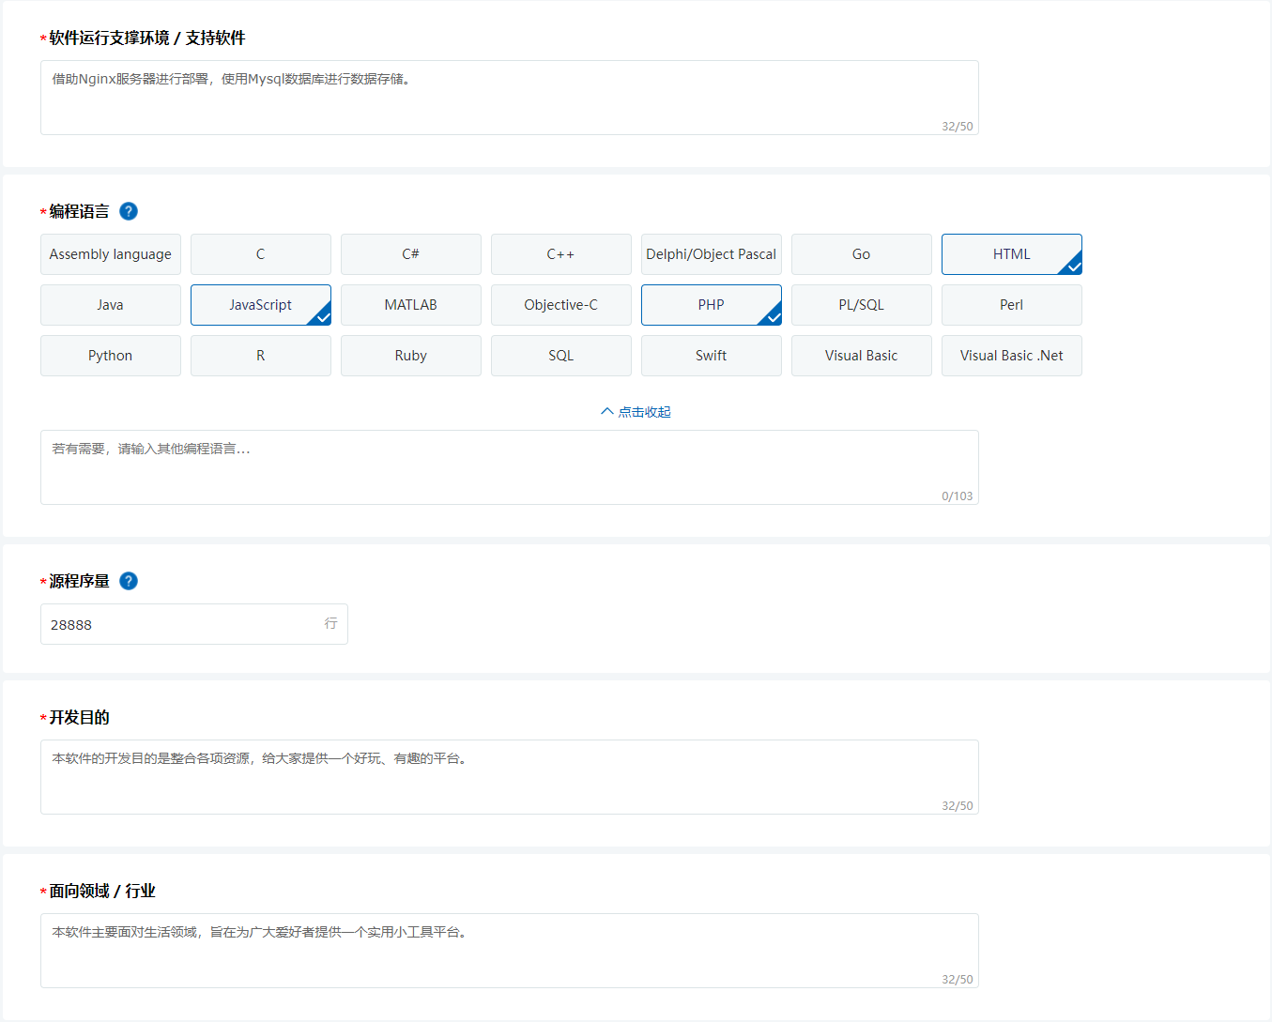Deselect the JavaScript language option
Viewport: 1272px width, 1022px height.
[260, 305]
